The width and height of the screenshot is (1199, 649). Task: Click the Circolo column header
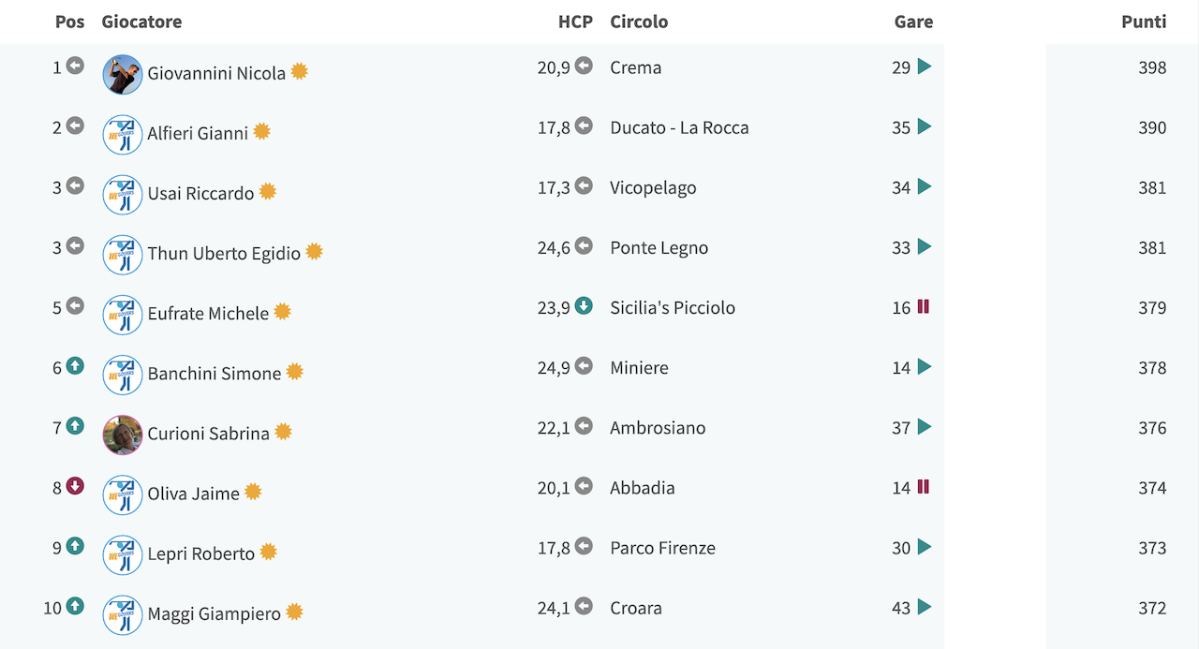pyautogui.click(x=639, y=22)
